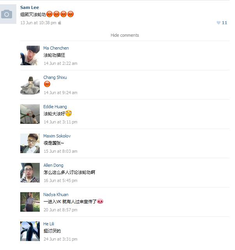Click Sam Lee's camera placeholder avatar
Screen dimensions: 235x250
[8, 14]
